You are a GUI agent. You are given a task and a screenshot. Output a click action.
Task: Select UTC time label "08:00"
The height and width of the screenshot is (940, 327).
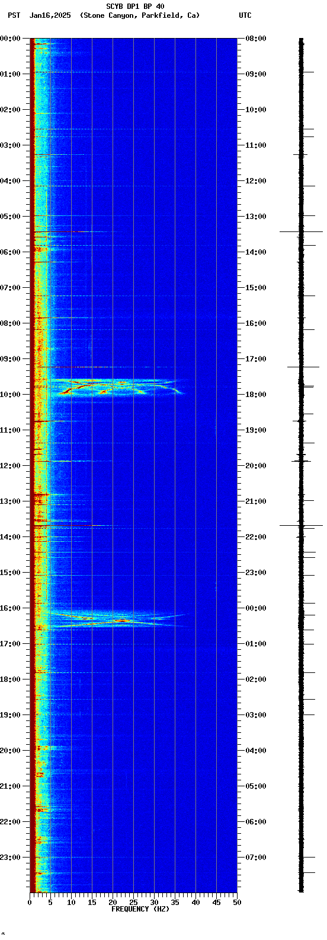256,39
